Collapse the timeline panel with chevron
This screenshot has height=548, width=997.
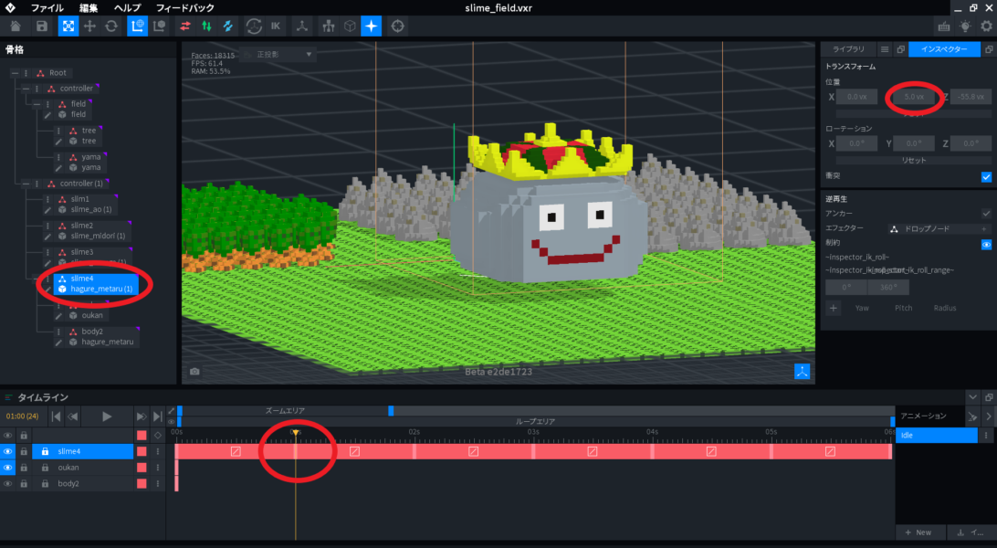pyautogui.click(x=972, y=397)
